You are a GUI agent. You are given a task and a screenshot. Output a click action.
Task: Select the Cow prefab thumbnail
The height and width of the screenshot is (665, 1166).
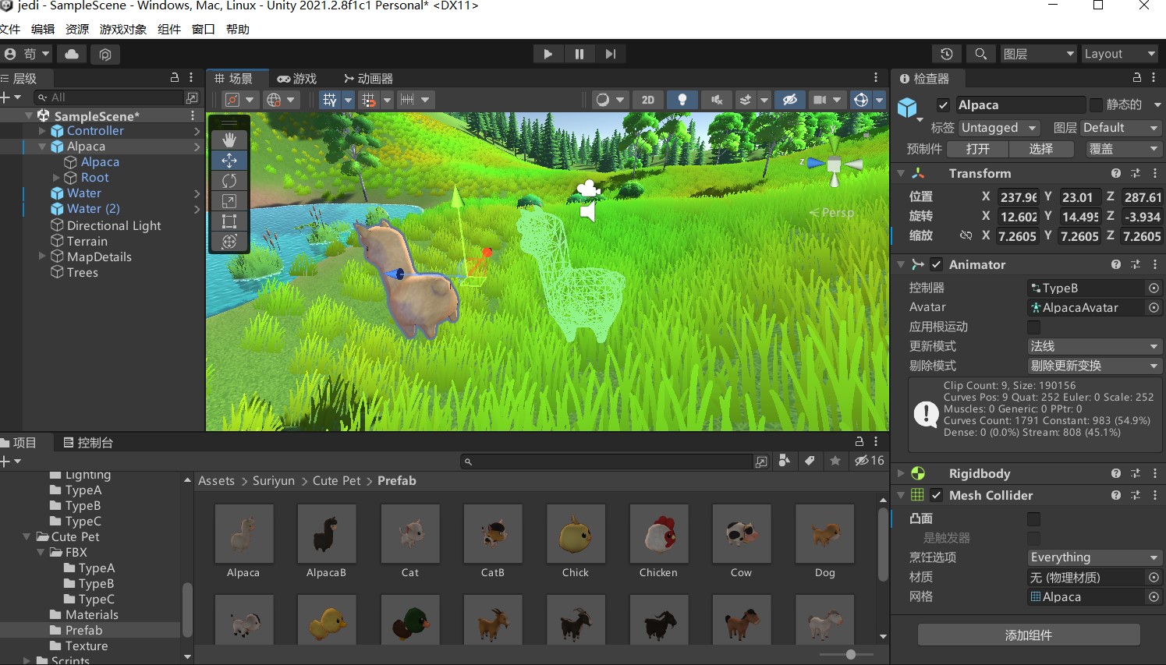740,535
